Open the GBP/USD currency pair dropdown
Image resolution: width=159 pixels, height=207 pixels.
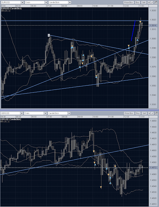(x=12, y=113)
